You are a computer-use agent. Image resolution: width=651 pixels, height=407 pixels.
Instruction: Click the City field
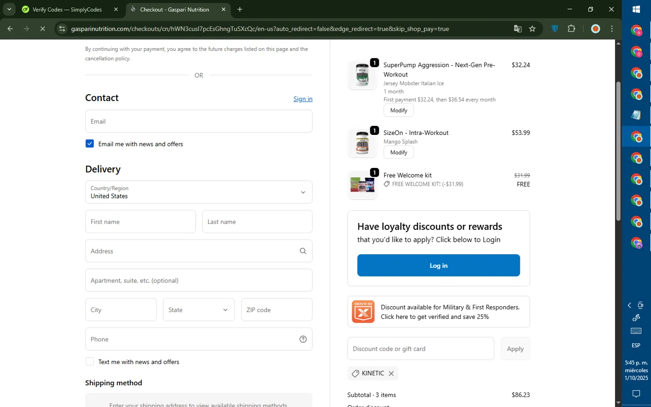point(121,310)
